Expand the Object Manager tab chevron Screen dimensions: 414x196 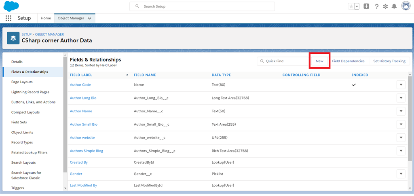click(89, 19)
